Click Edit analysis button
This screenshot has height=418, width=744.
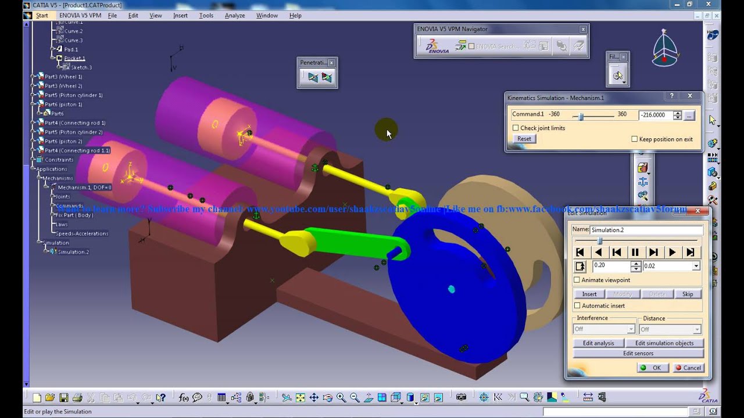pos(599,343)
